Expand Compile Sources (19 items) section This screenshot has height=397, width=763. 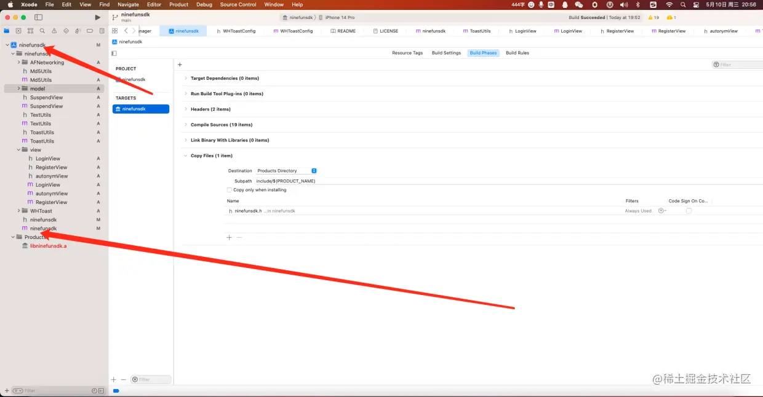coord(186,125)
